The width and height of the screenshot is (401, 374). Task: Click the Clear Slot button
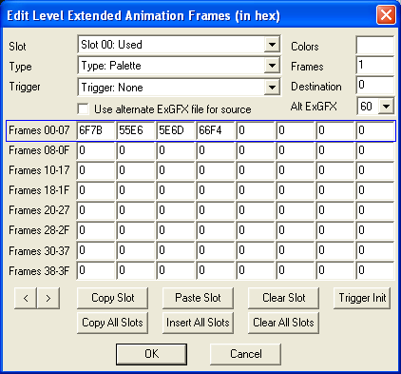coord(283,298)
